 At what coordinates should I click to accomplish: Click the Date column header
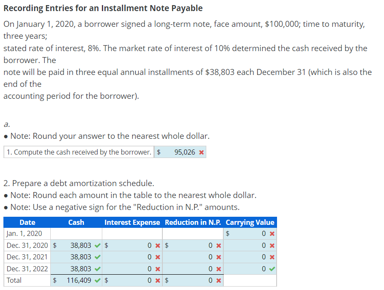point(27,222)
